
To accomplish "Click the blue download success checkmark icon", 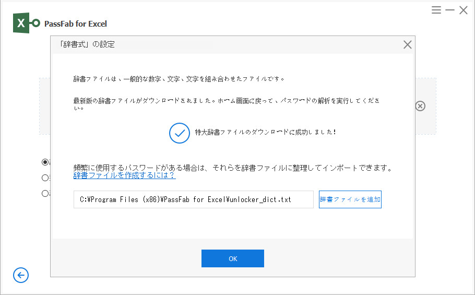I will [180, 133].
